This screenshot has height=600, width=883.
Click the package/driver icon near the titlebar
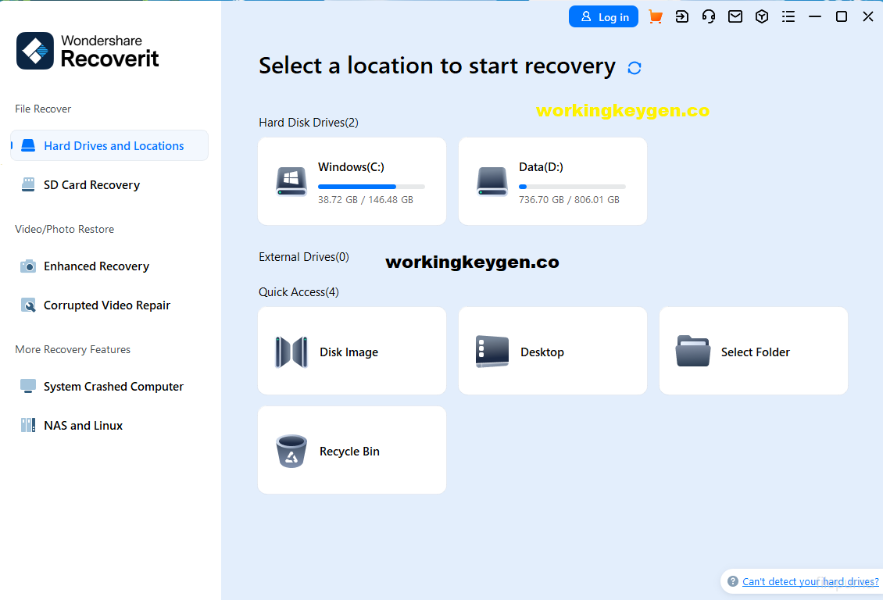pyautogui.click(x=762, y=16)
